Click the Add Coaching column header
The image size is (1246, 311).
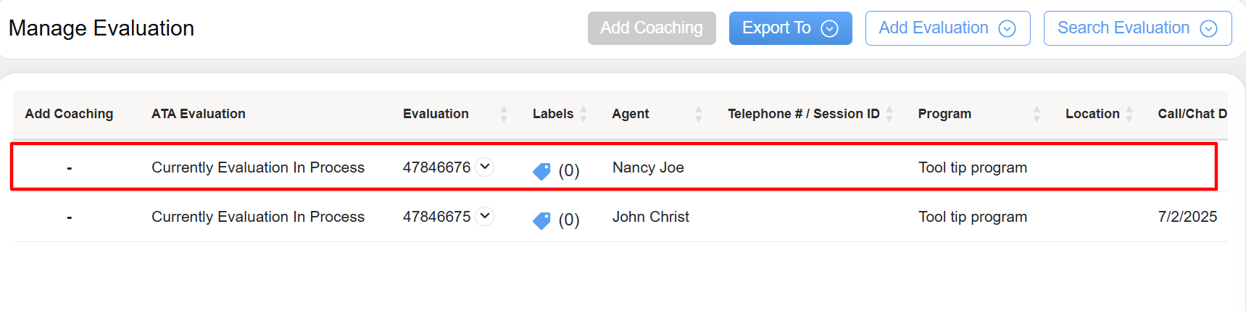click(69, 114)
